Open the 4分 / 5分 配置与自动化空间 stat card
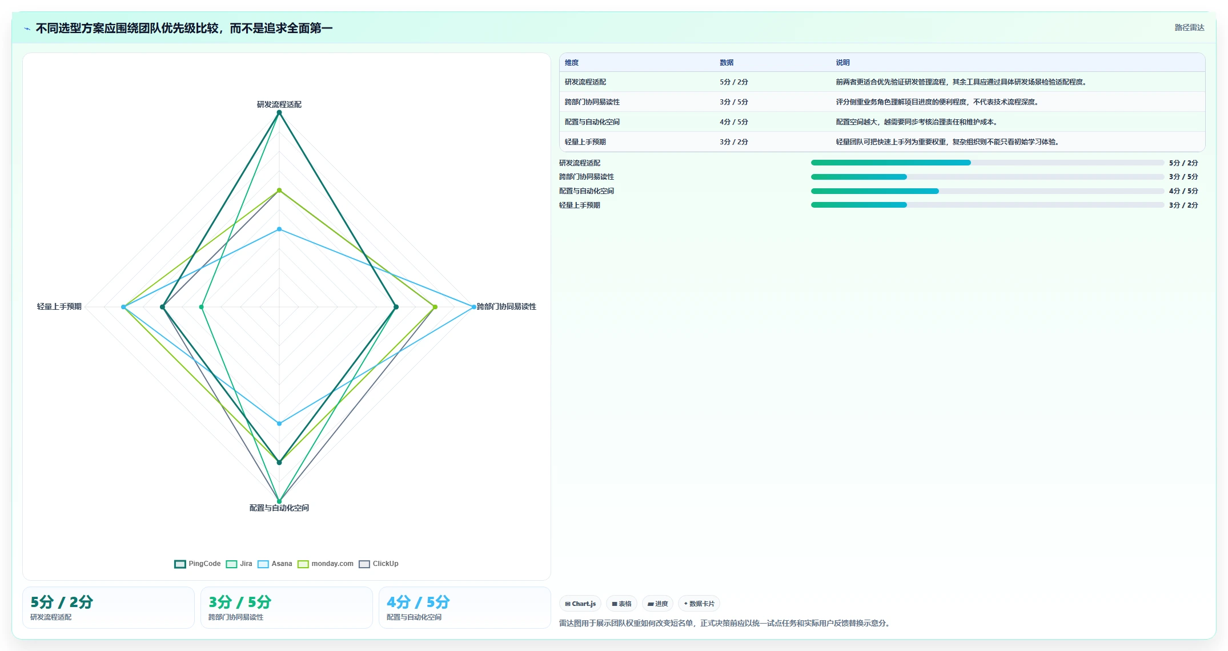 click(x=465, y=608)
